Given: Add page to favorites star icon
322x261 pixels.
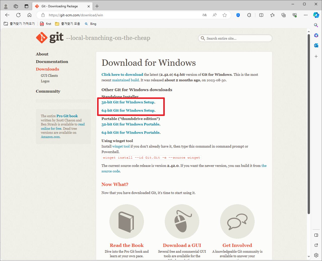Looking at the screenshot, I should point(225,15).
